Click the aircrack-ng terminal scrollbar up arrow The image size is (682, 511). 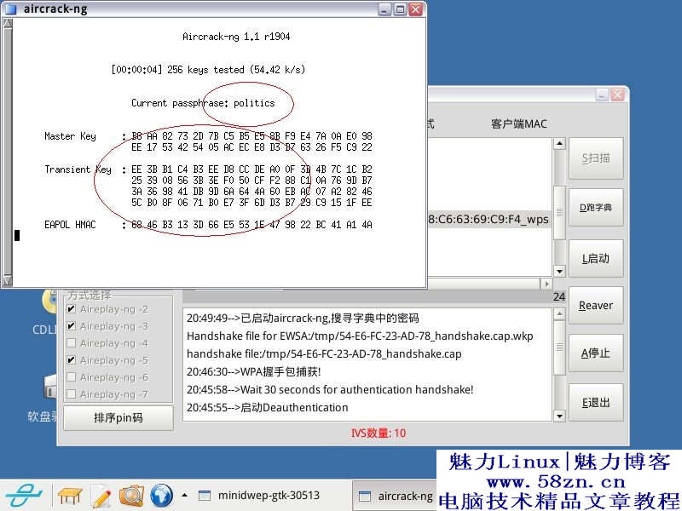click(8, 24)
